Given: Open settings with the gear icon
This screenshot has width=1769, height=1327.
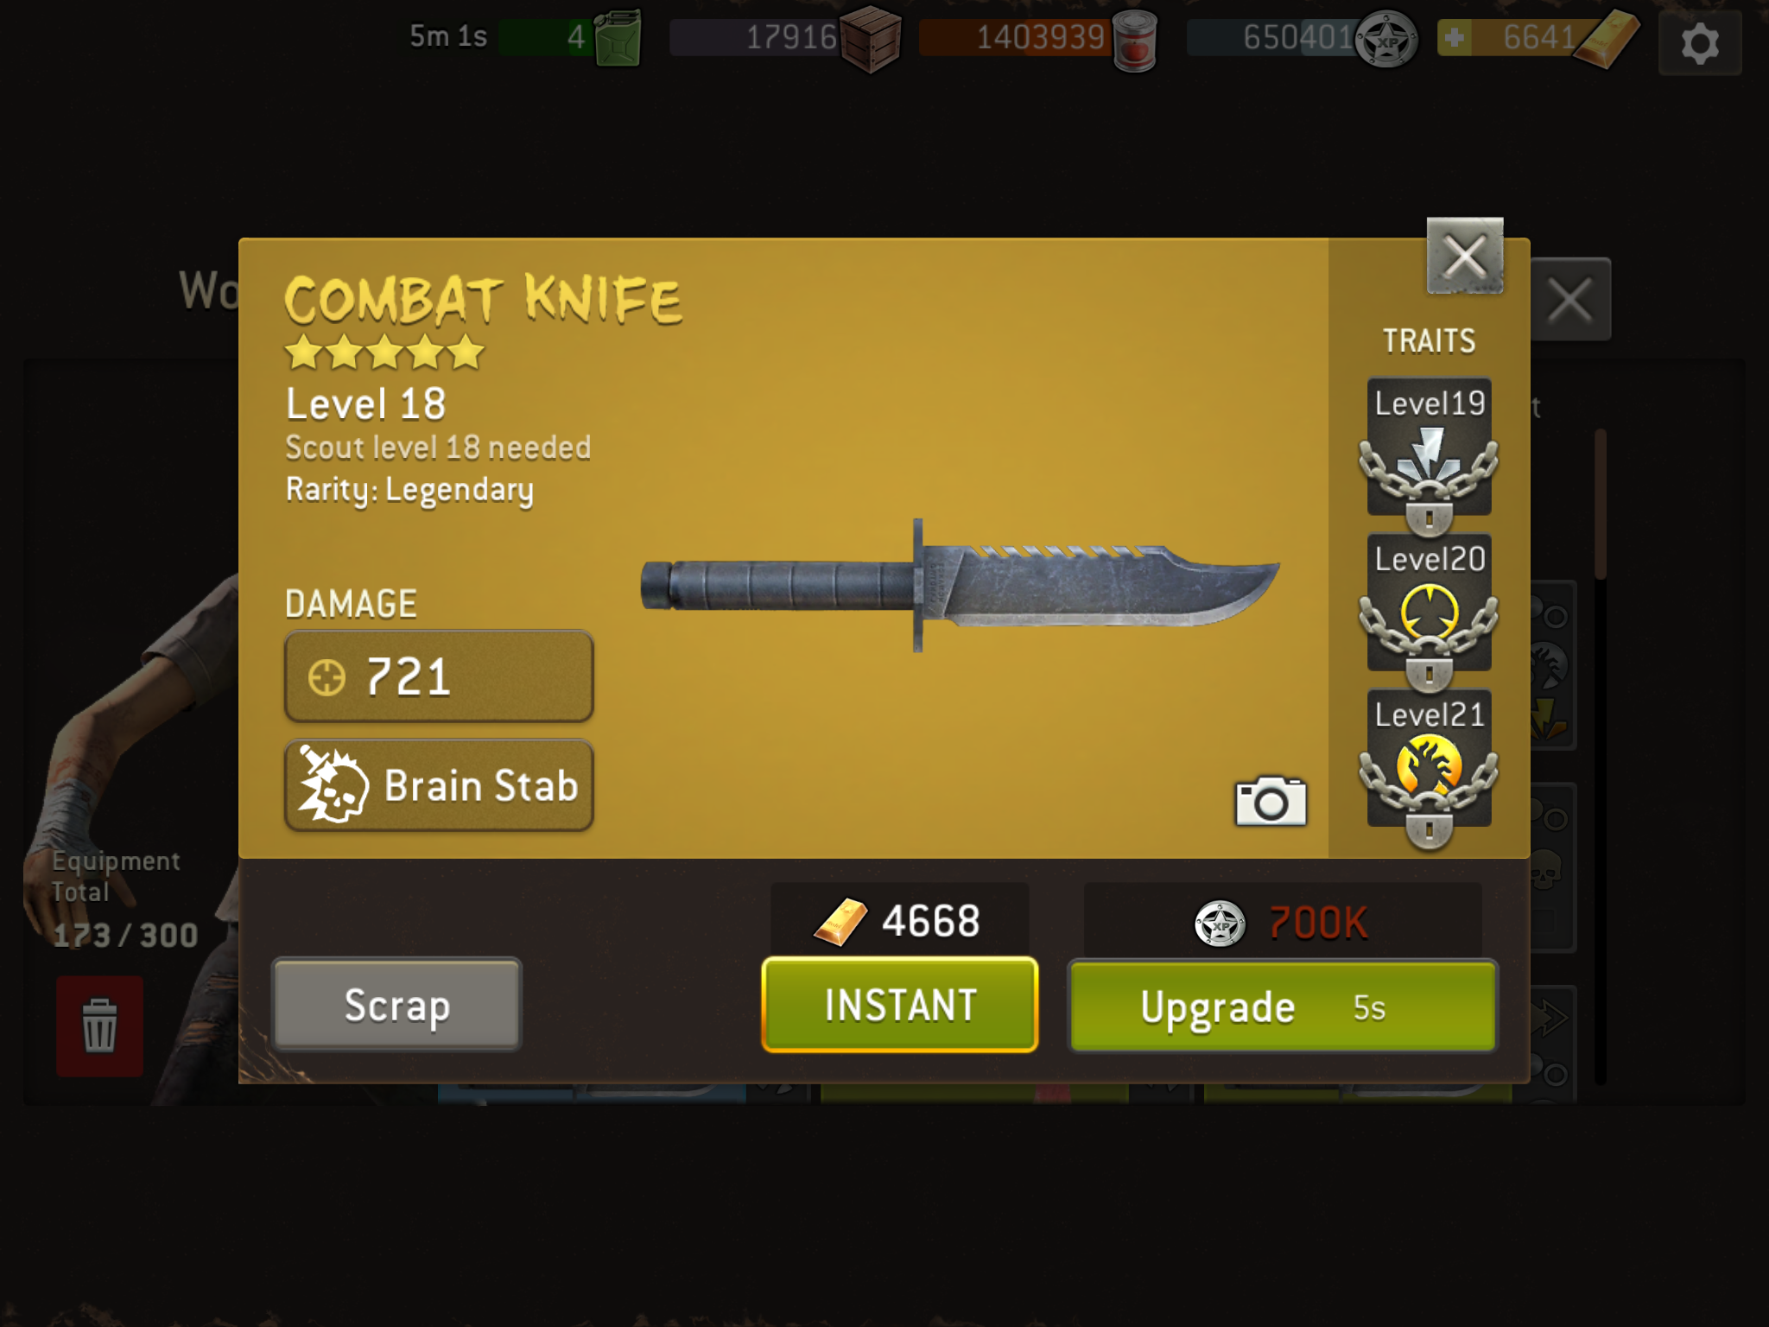Looking at the screenshot, I should point(1699,43).
